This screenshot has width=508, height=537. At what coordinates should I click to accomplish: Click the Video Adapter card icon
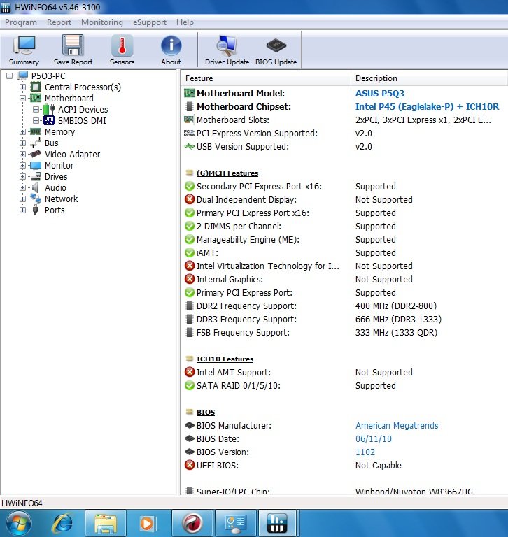click(x=36, y=154)
